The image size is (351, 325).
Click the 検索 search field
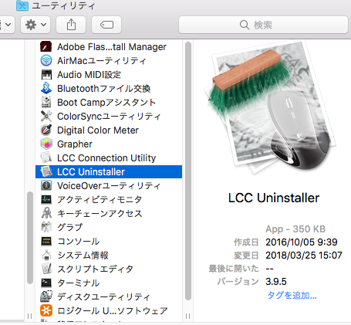pos(263,25)
